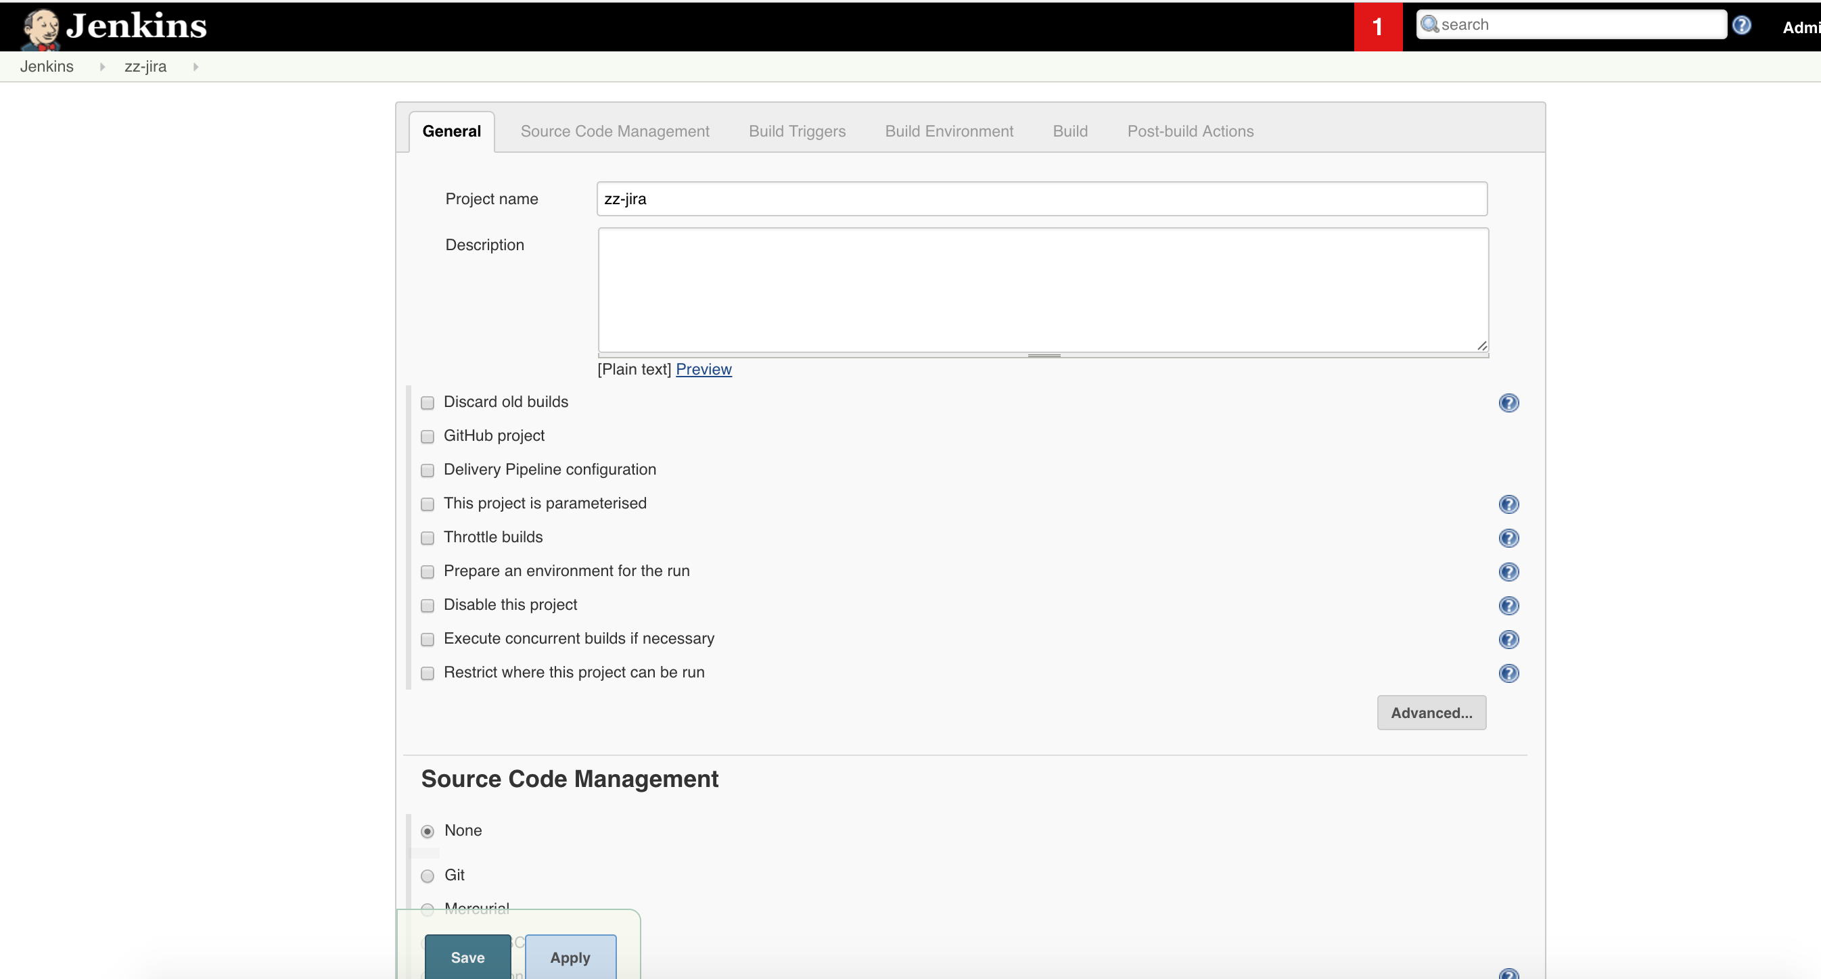1821x979 pixels.
Task: Enable the Discard old builds checkbox
Action: (x=428, y=403)
